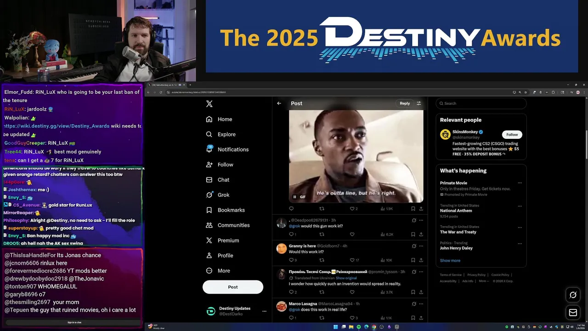
Task: Open Spotify from the taskbar
Action: [x=359, y=327]
